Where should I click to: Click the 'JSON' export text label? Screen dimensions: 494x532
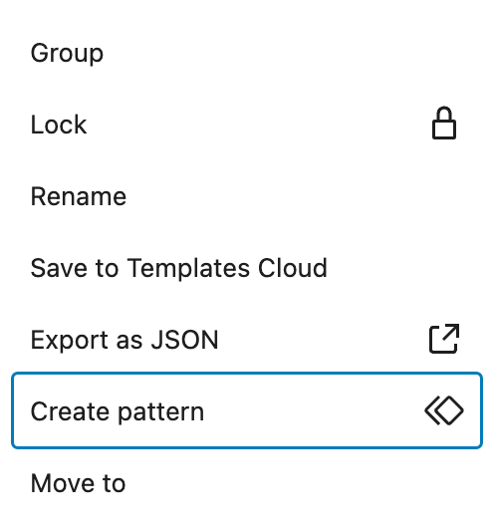[x=184, y=340]
